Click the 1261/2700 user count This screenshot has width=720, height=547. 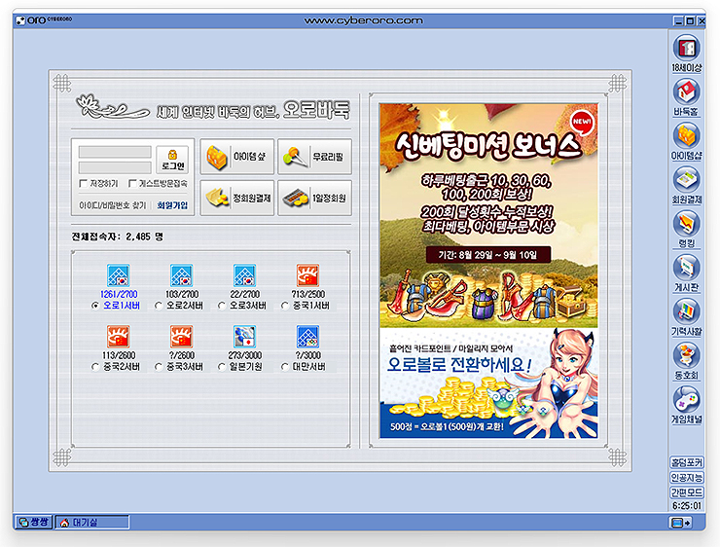[x=119, y=294]
